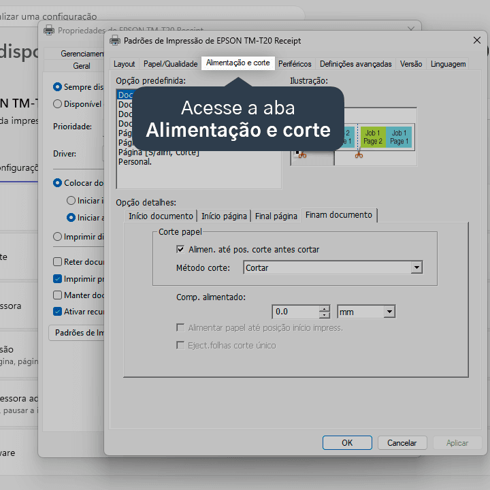Click the disabled Alimentar papel até posição checkbox
Viewport: 490px width, 490px height.
click(x=180, y=327)
